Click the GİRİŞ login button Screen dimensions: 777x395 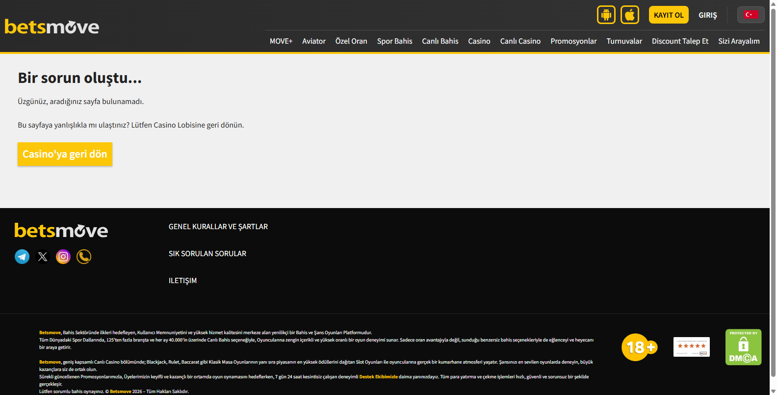pos(708,15)
